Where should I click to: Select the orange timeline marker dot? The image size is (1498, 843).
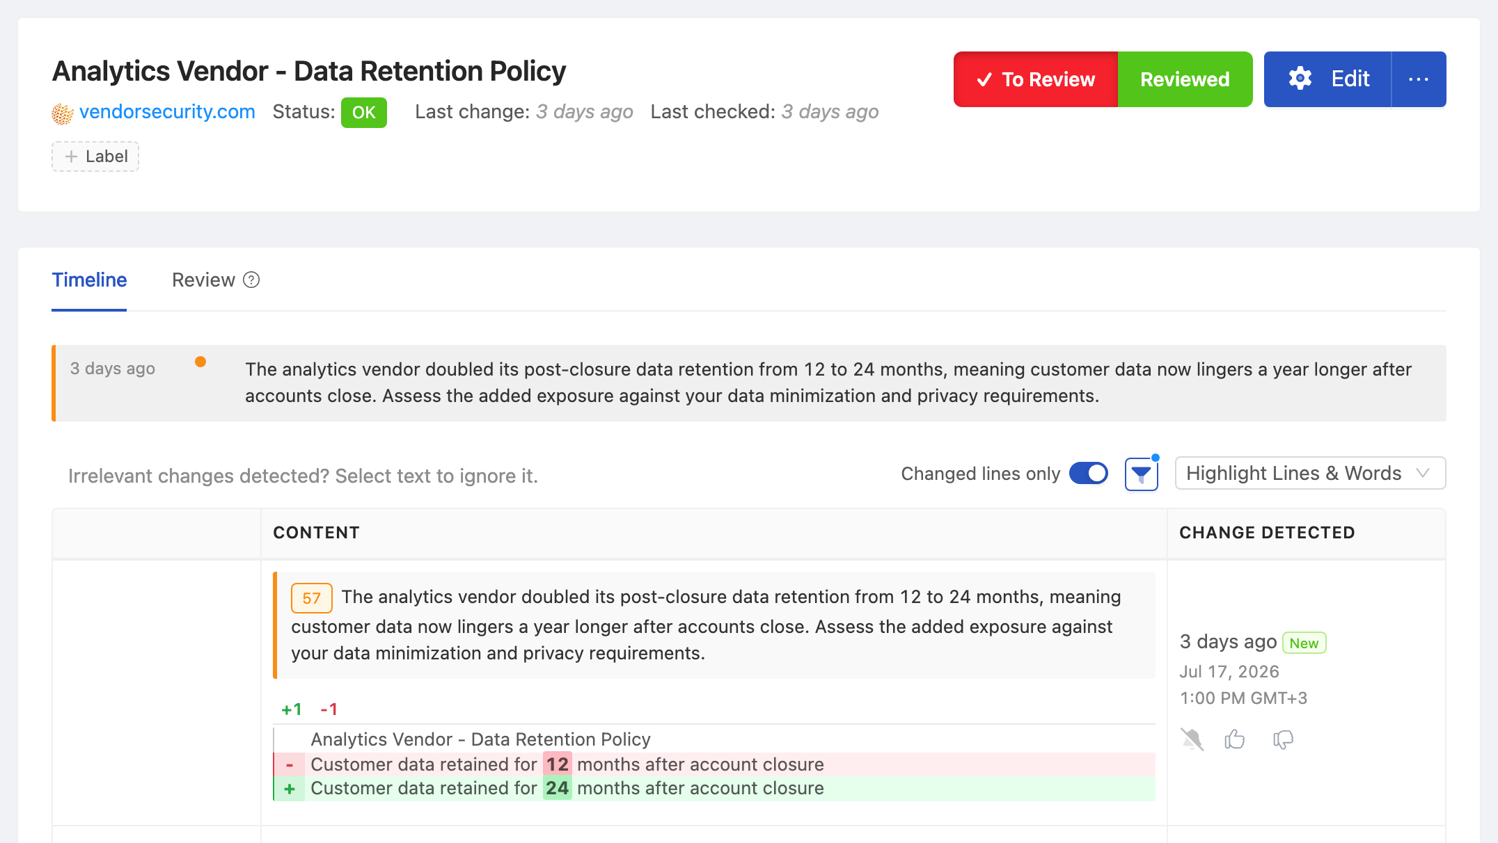click(200, 362)
